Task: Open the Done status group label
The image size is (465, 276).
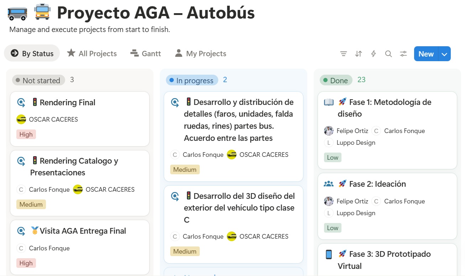Action: tap(336, 80)
